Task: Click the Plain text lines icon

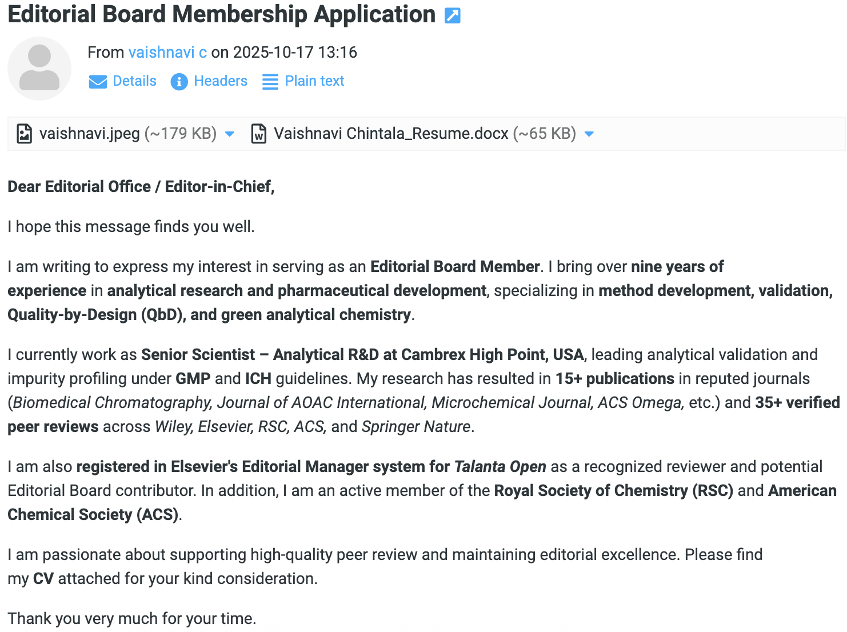Action: 270,82
